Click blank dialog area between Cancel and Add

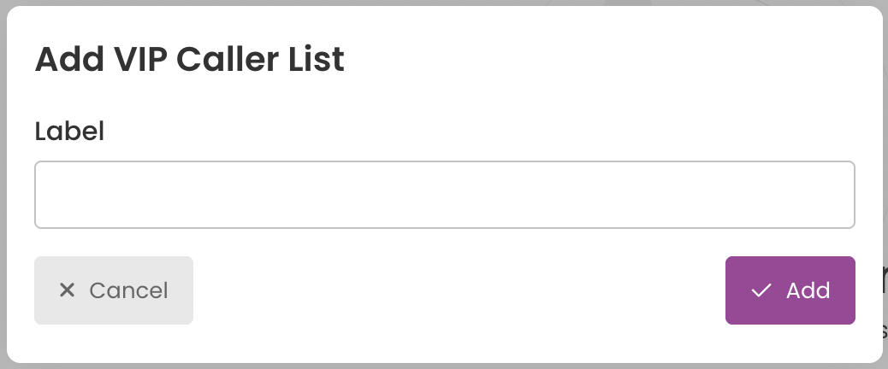pyautogui.click(x=459, y=290)
